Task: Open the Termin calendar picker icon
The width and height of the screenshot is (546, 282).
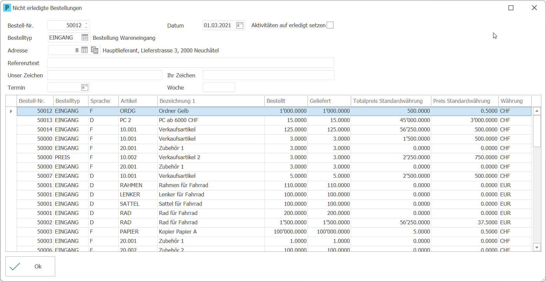Action: point(85,87)
